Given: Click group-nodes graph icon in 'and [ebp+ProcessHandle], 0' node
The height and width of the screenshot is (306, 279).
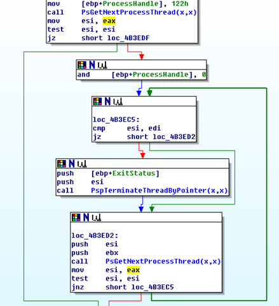Looking at the screenshot, I should tap(102, 65).
